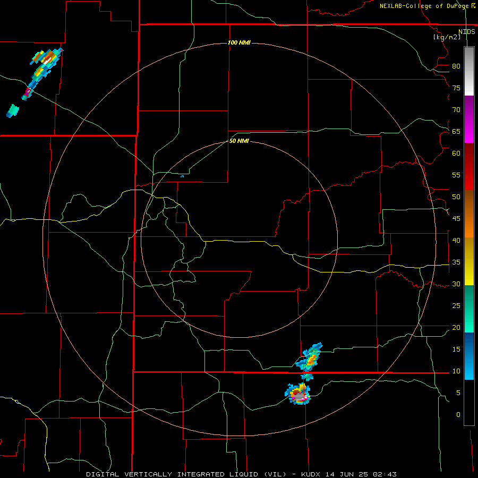Select the 75 value on the scale
Screen dimensions: 478x478
click(456, 88)
